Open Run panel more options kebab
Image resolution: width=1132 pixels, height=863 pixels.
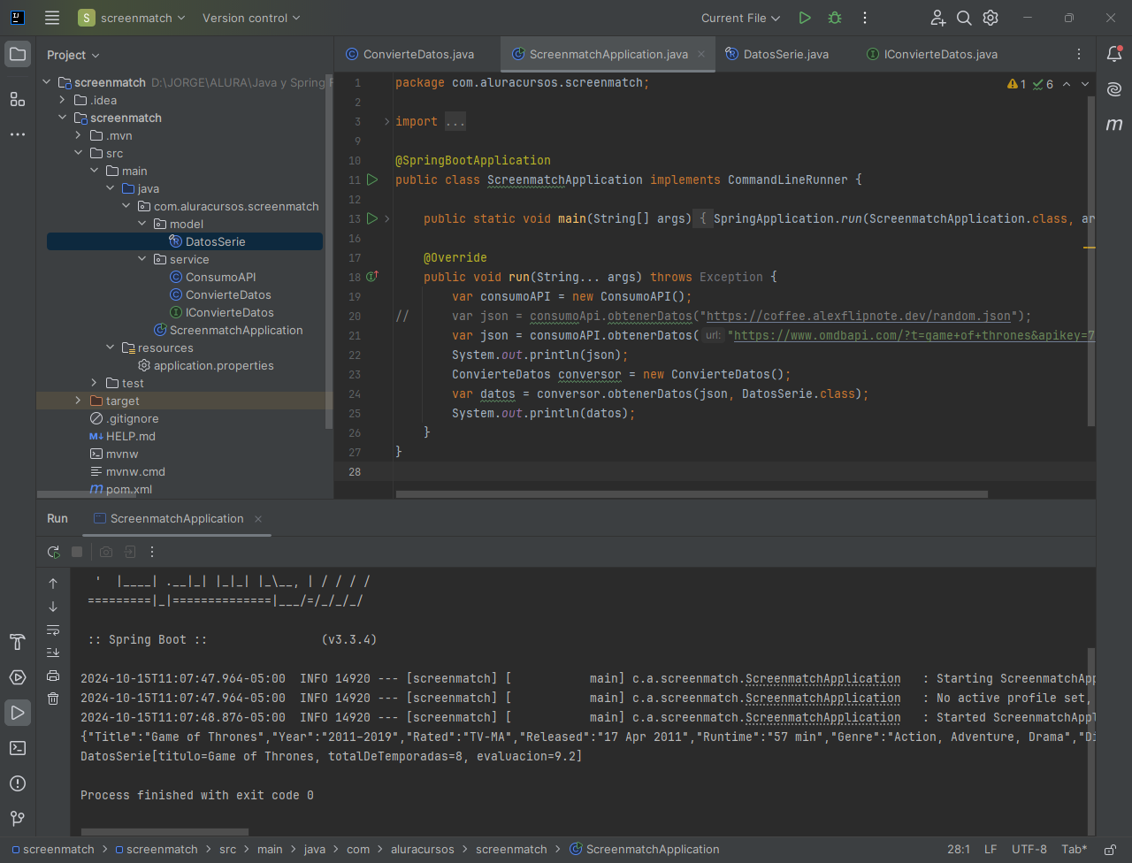(x=152, y=552)
